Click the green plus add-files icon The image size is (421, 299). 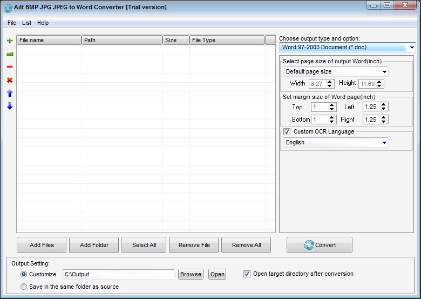point(10,41)
